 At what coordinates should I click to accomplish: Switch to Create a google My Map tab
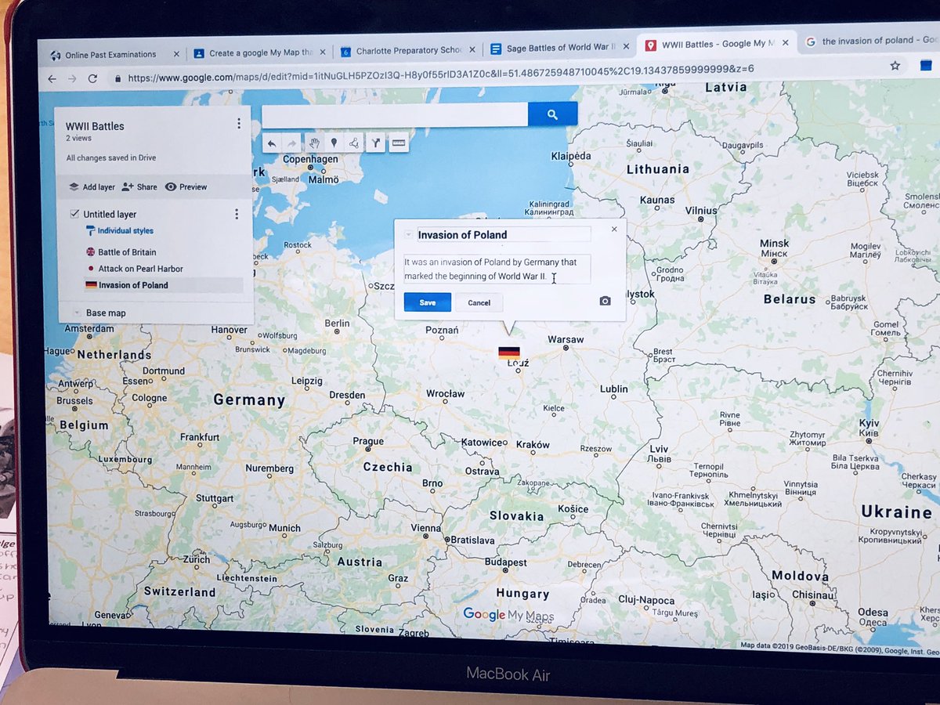259,52
